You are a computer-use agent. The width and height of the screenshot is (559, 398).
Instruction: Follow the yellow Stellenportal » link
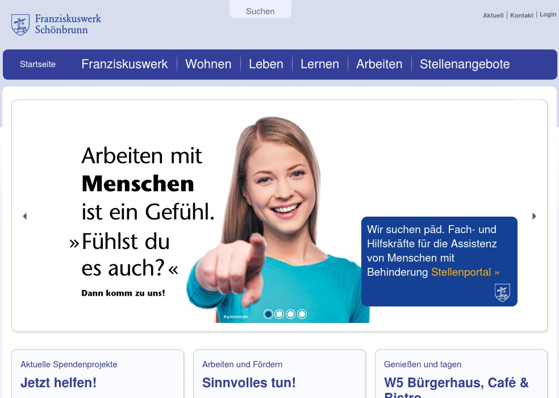(465, 272)
